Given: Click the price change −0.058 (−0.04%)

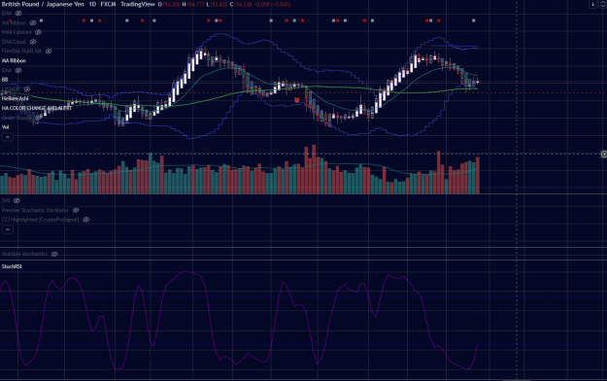Looking at the screenshot, I should pyautogui.click(x=272, y=4).
